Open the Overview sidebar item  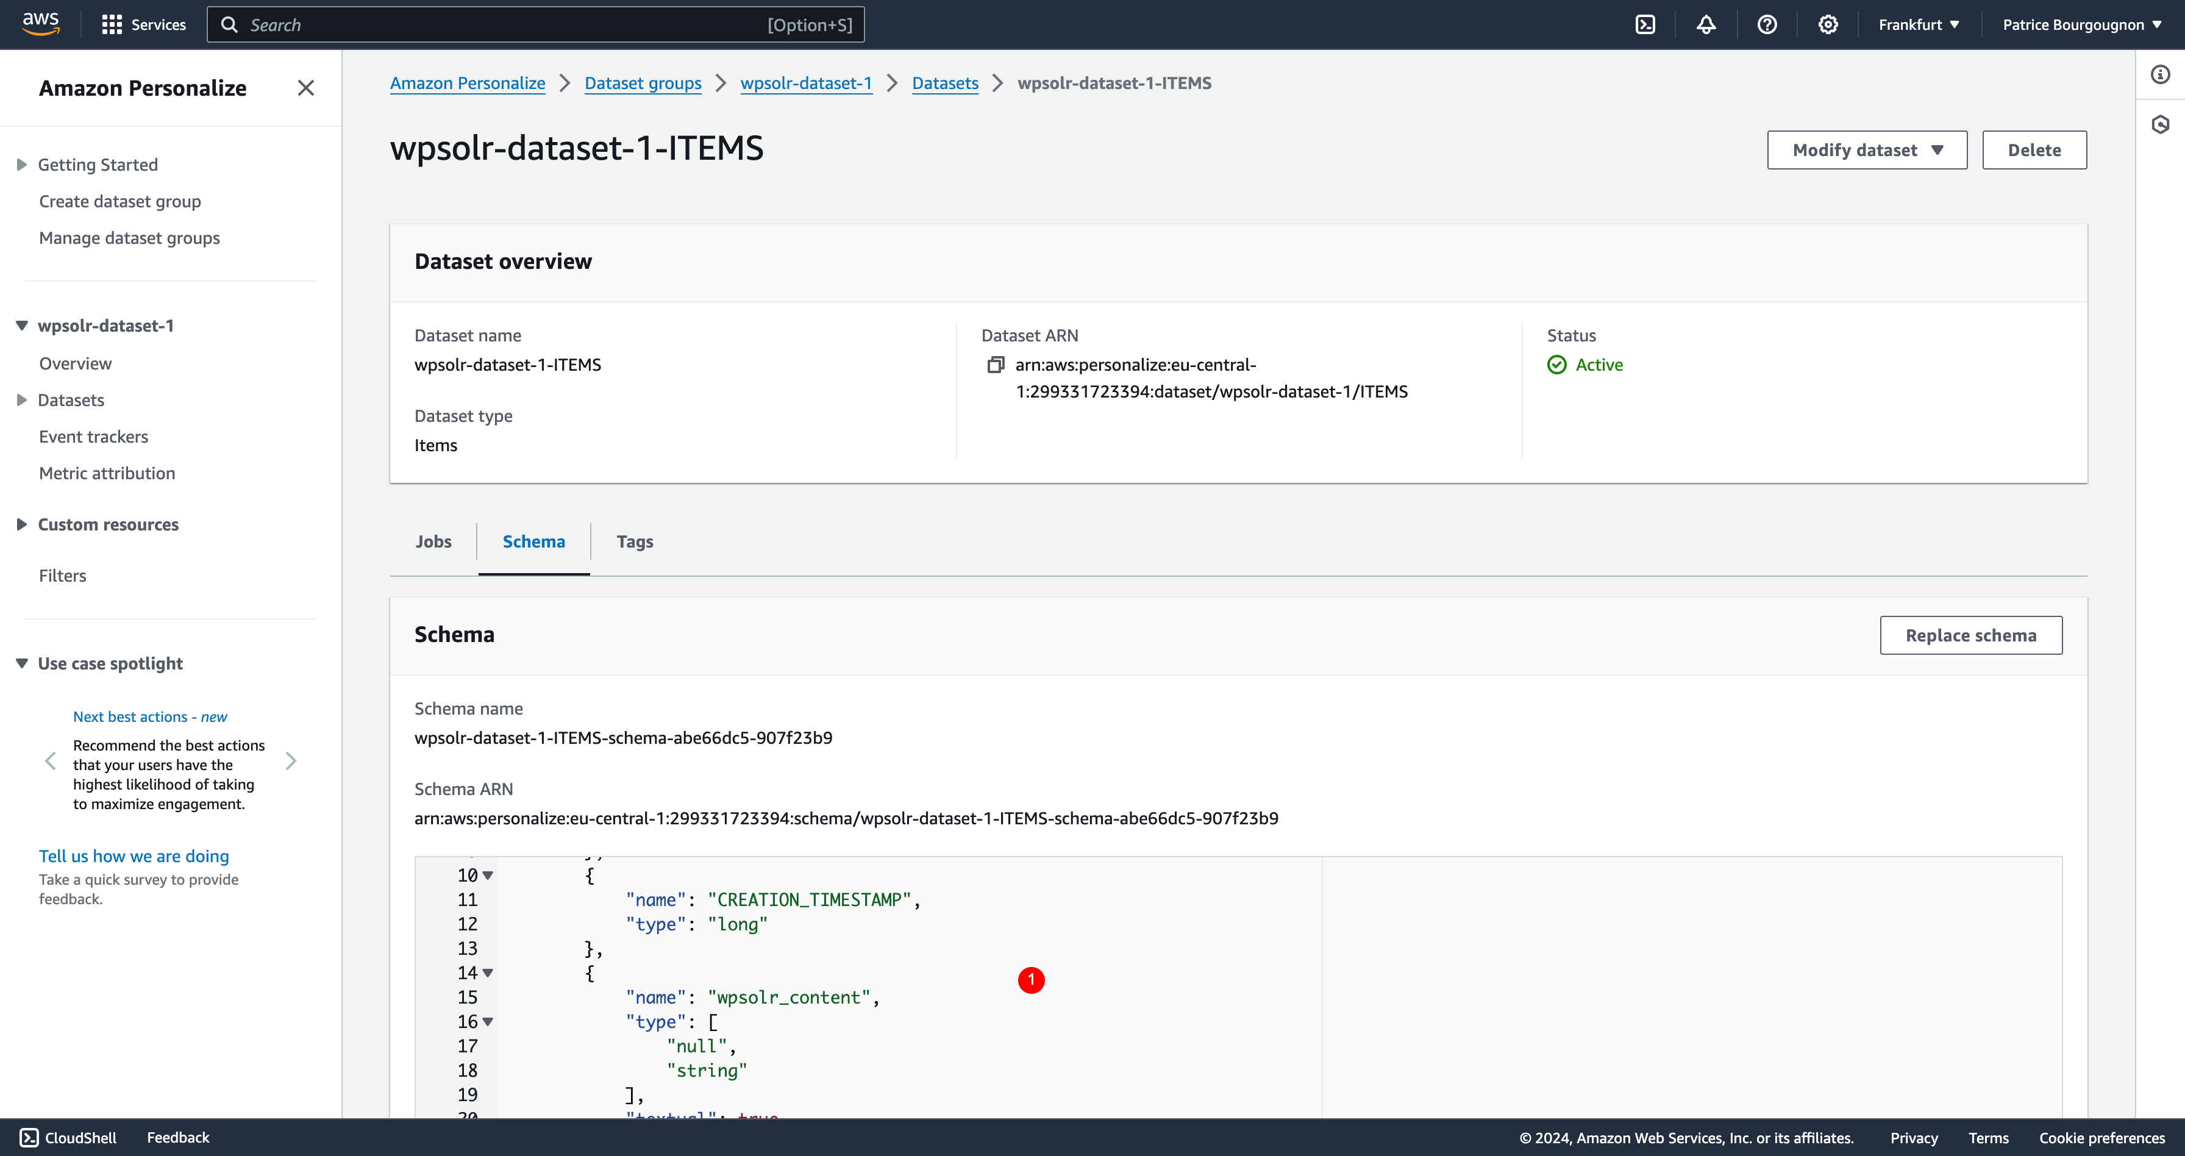pos(76,363)
